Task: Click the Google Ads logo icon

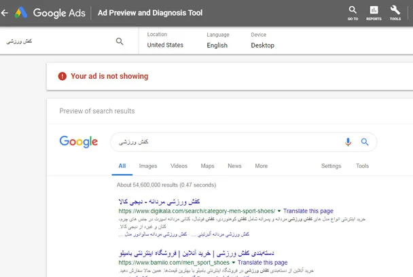Action: tap(21, 12)
